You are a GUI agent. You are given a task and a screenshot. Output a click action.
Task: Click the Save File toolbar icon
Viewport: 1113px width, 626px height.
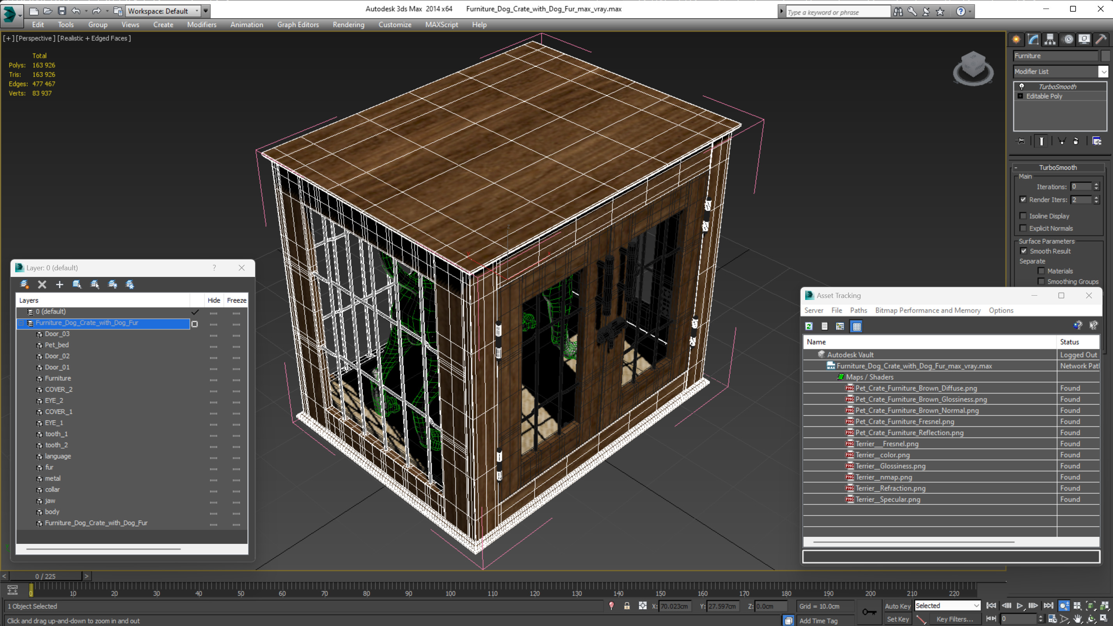click(x=62, y=11)
